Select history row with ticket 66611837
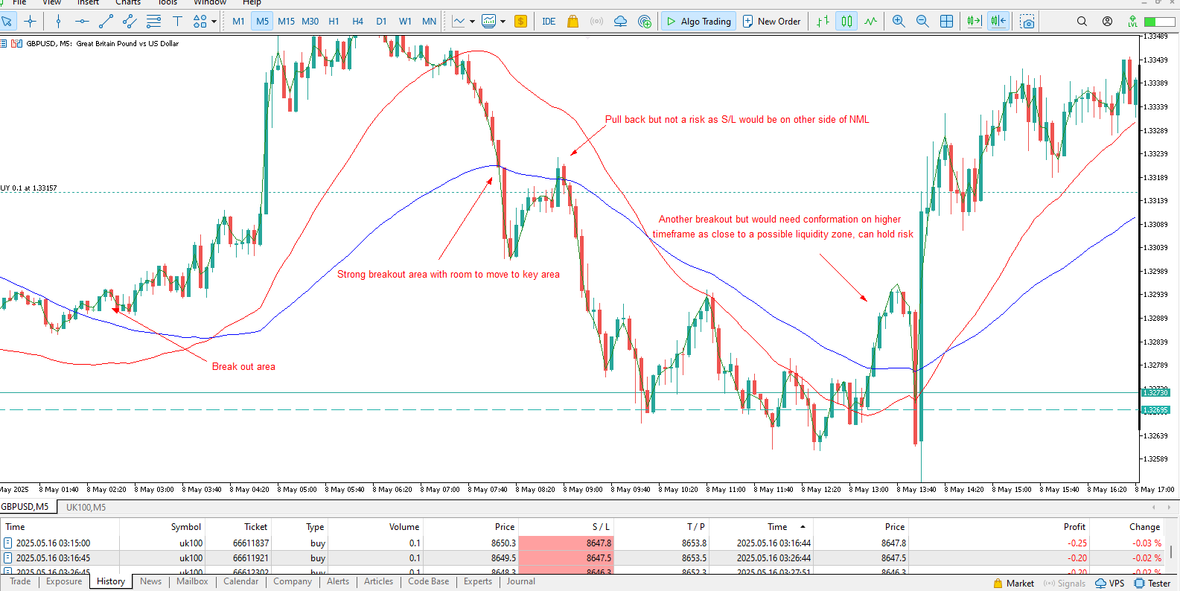Image resolution: width=1180 pixels, height=591 pixels. coord(582,543)
